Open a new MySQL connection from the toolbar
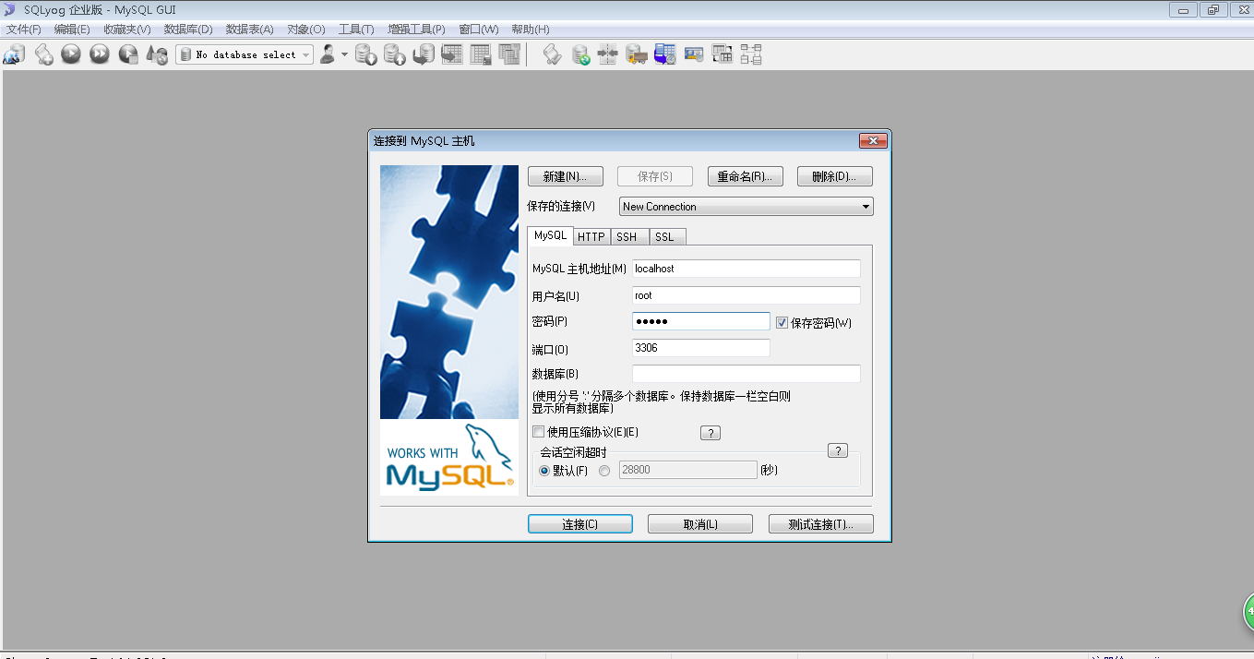This screenshot has height=659, width=1254. [x=14, y=54]
